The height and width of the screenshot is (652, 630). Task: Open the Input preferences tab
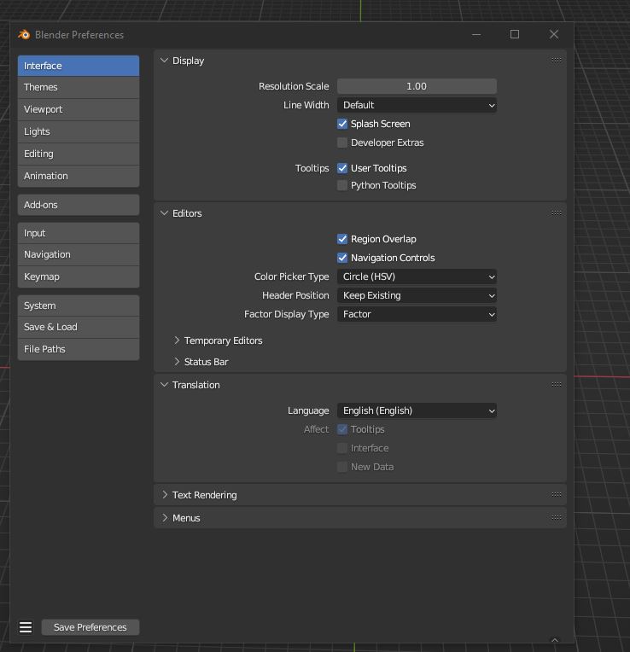[79, 233]
